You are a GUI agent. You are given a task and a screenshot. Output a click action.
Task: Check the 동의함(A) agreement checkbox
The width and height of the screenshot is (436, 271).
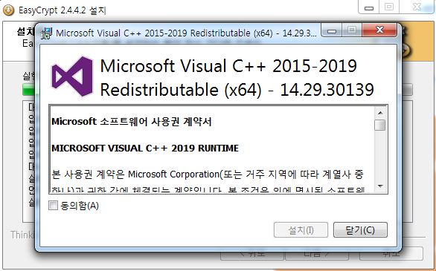[x=53, y=206]
